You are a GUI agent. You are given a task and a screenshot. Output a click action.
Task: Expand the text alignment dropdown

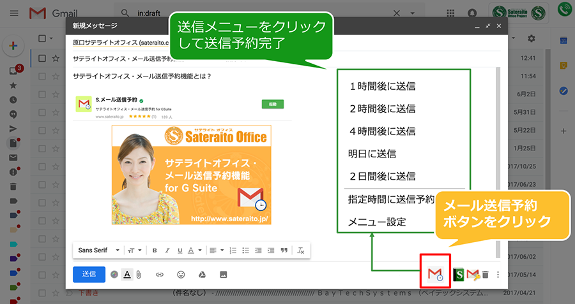point(215,250)
